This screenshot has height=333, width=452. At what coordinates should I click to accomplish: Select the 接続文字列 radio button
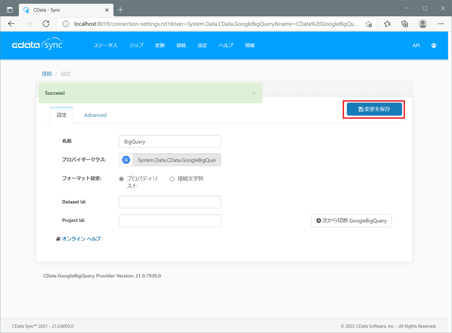coord(172,179)
